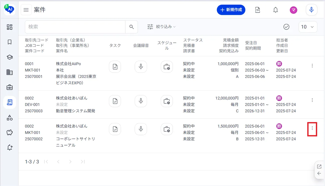Go to the previous page arrow

58,162
